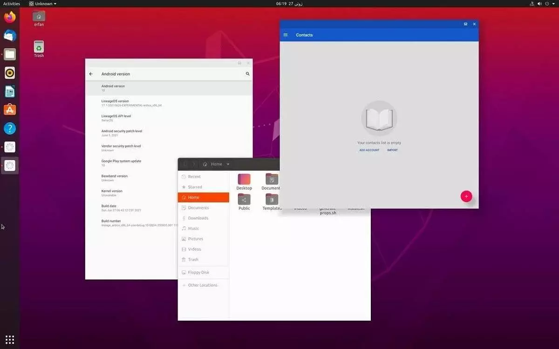
Task: Click the search icon in Android version settings
Action: [247, 74]
